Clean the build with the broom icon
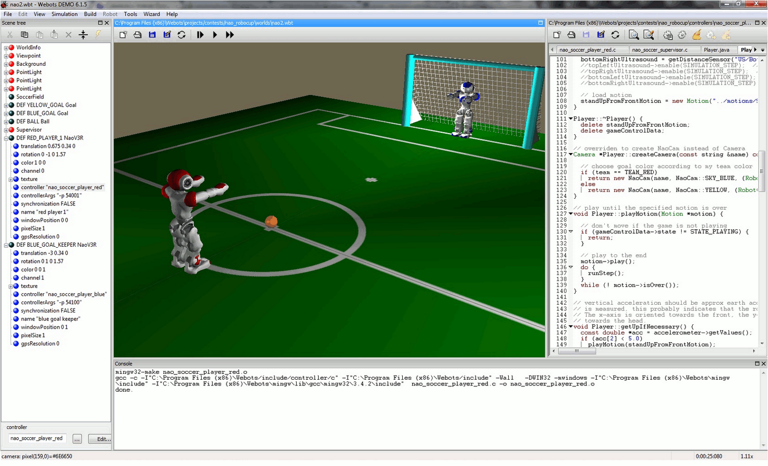768x466 pixels. [x=697, y=35]
